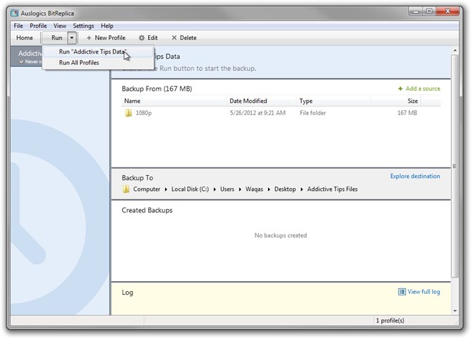The height and width of the screenshot is (339, 472).
Task: Create a New Profile from the toolbar
Action: [x=106, y=38]
